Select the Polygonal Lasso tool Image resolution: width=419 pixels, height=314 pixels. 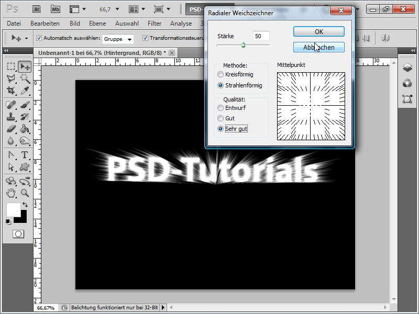(11, 78)
